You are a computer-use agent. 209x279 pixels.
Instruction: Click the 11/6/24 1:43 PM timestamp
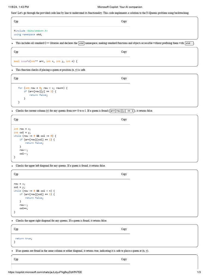pos(19,7)
